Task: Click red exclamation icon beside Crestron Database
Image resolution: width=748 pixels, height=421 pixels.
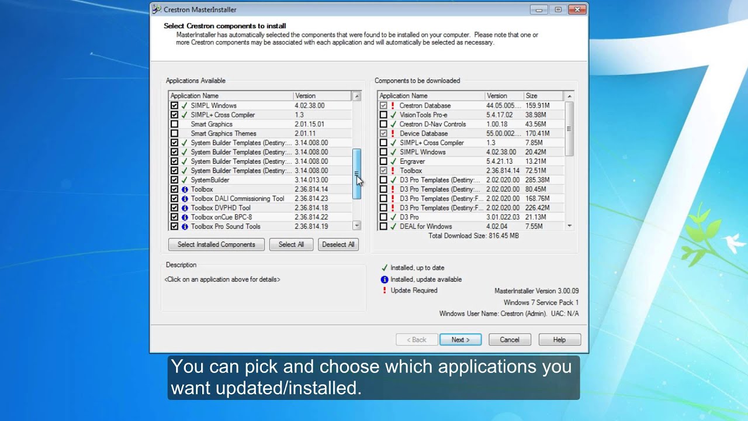Action: pyautogui.click(x=393, y=106)
